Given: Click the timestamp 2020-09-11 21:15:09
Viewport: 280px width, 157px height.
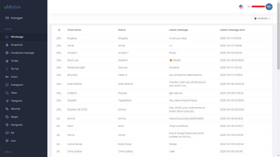Looking at the screenshot, I should click(230, 38).
